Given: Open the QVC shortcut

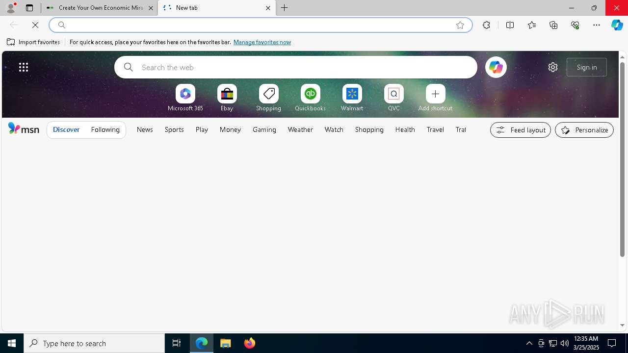Looking at the screenshot, I should 394,98.
